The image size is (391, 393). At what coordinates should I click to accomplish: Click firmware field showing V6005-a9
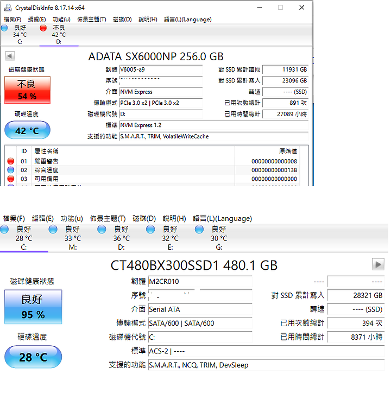tap(161, 69)
